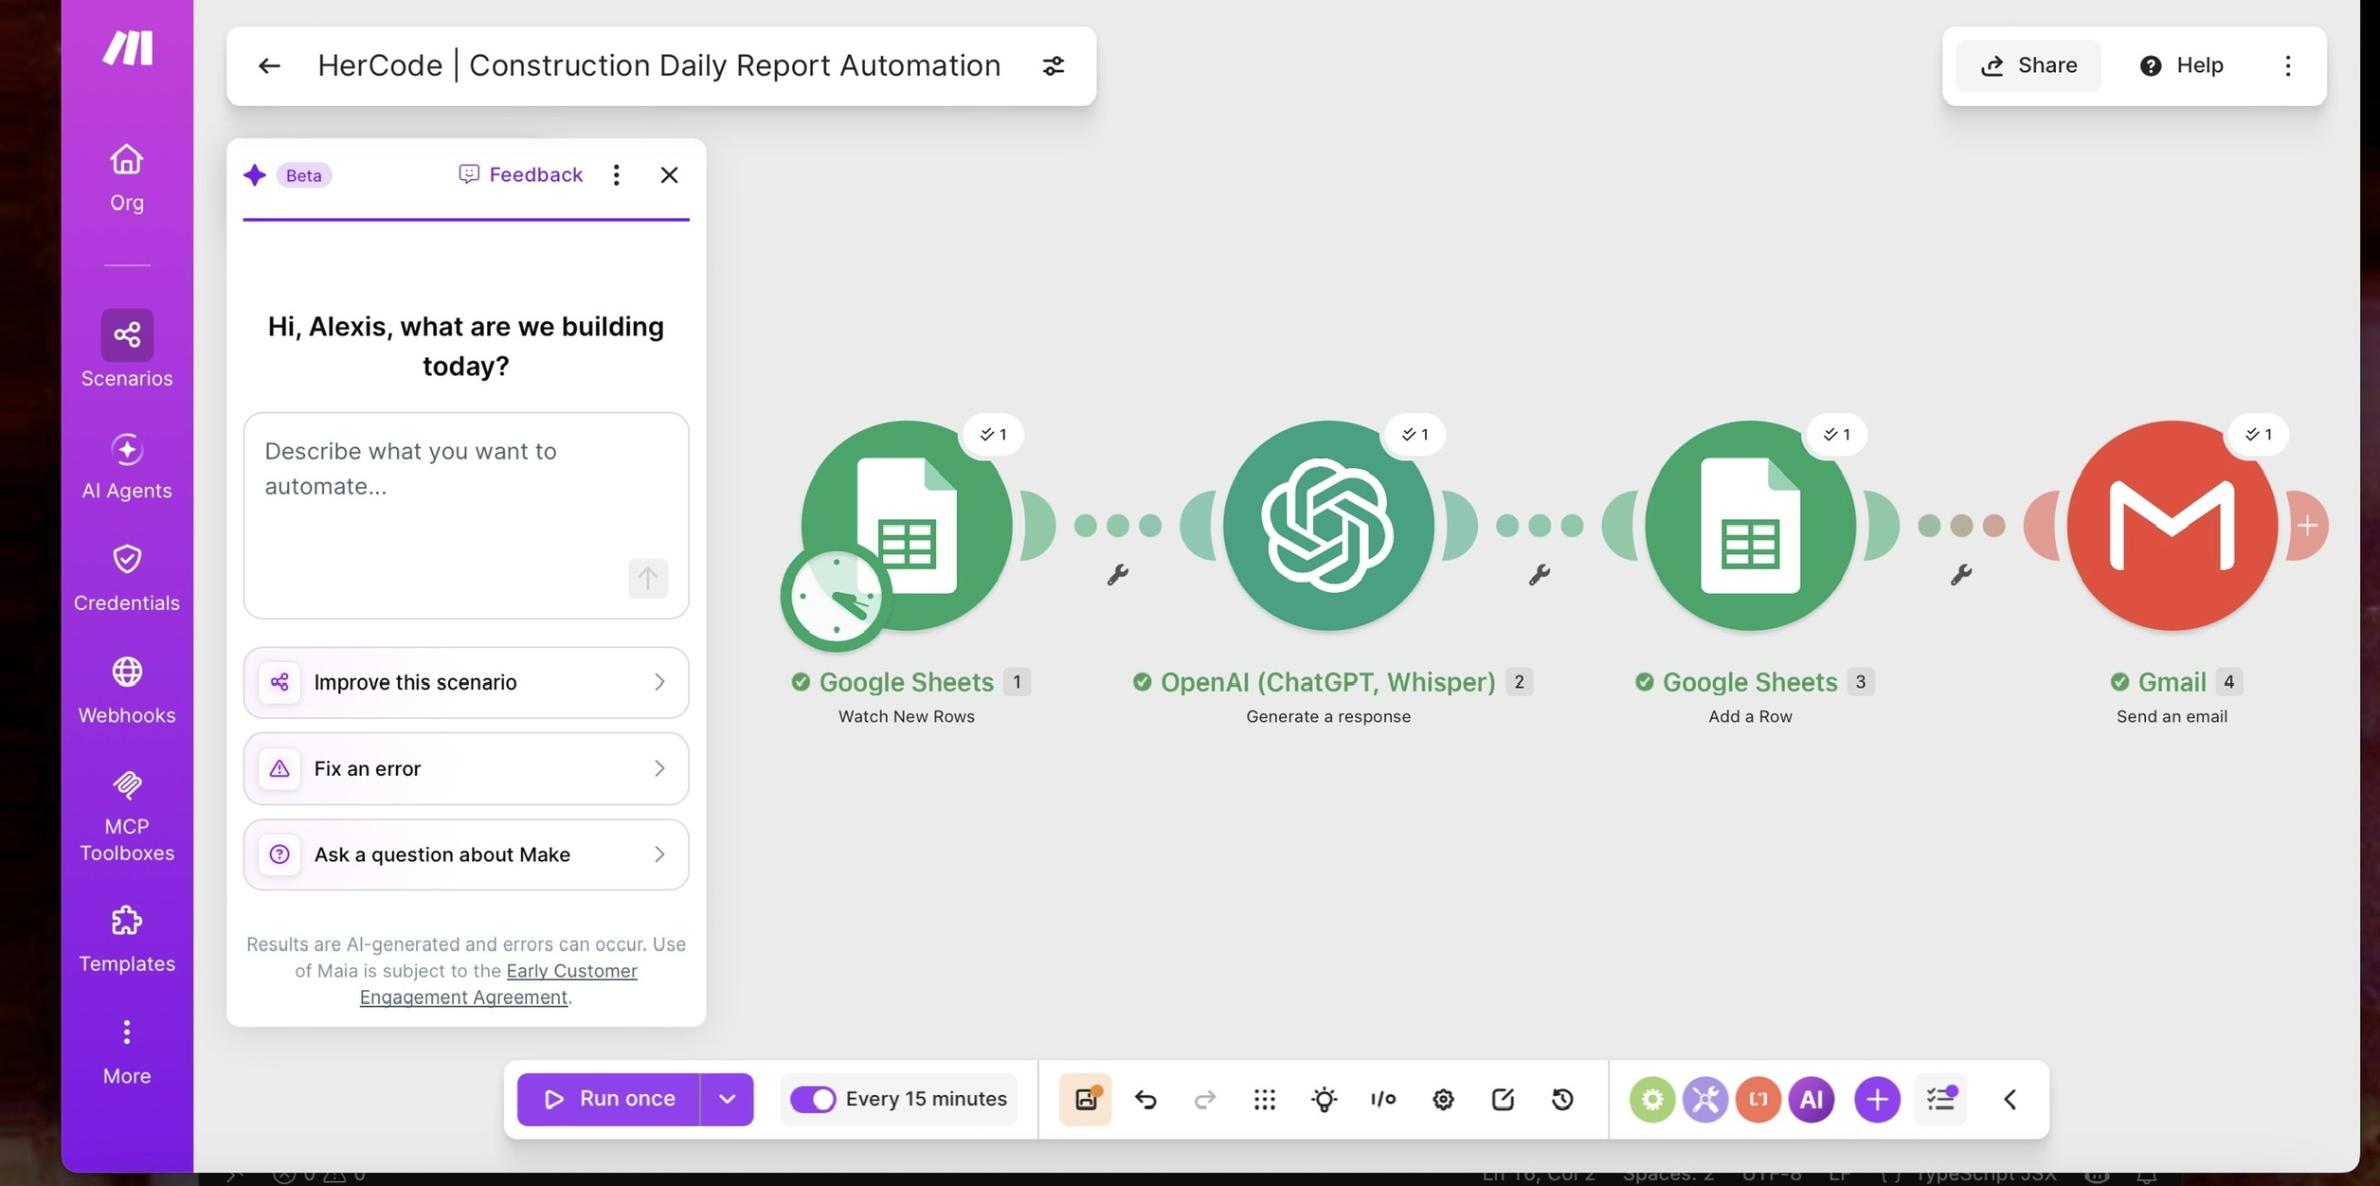Go to AI Agents

click(x=127, y=466)
